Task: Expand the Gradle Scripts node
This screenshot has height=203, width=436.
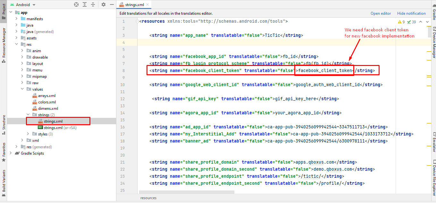Action: (11, 153)
